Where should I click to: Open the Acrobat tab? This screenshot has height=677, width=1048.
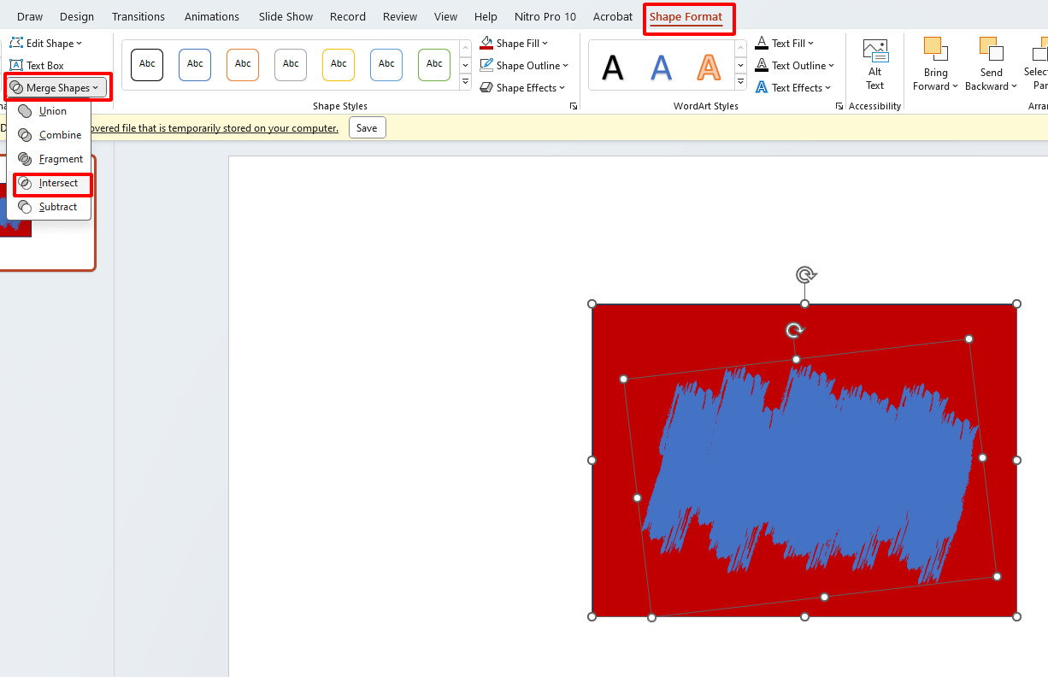pyautogui.click(x=613, y=16)
